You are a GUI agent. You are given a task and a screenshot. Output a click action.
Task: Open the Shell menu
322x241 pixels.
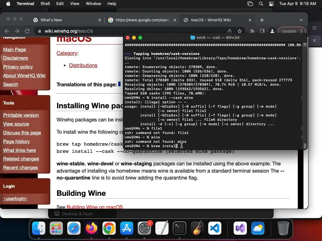[45, 4]
